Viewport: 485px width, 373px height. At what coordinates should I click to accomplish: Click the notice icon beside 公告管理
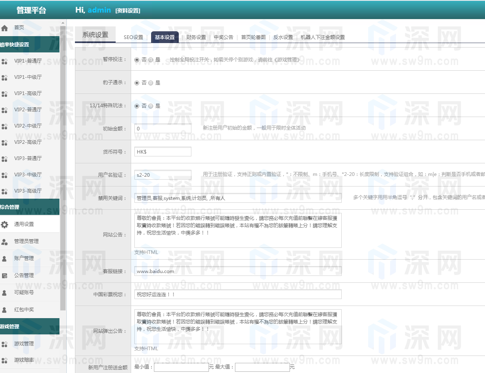(x=4, y=275)
